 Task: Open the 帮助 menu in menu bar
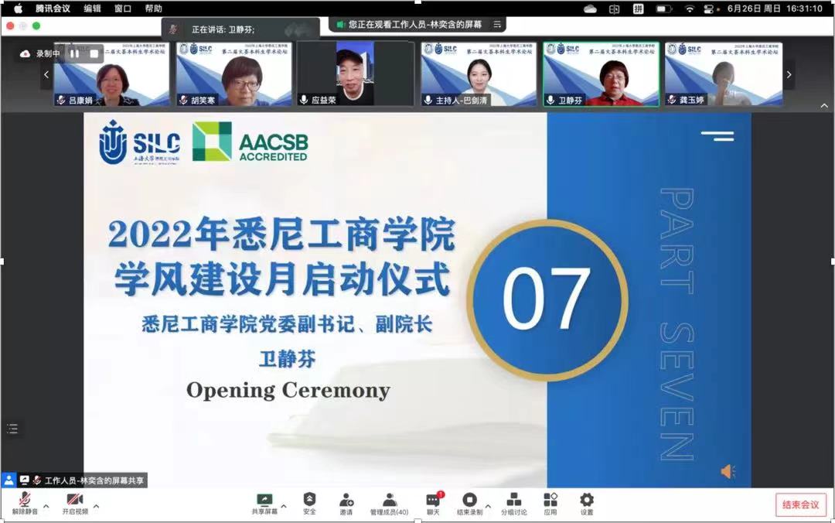click(x=153, y=9)
